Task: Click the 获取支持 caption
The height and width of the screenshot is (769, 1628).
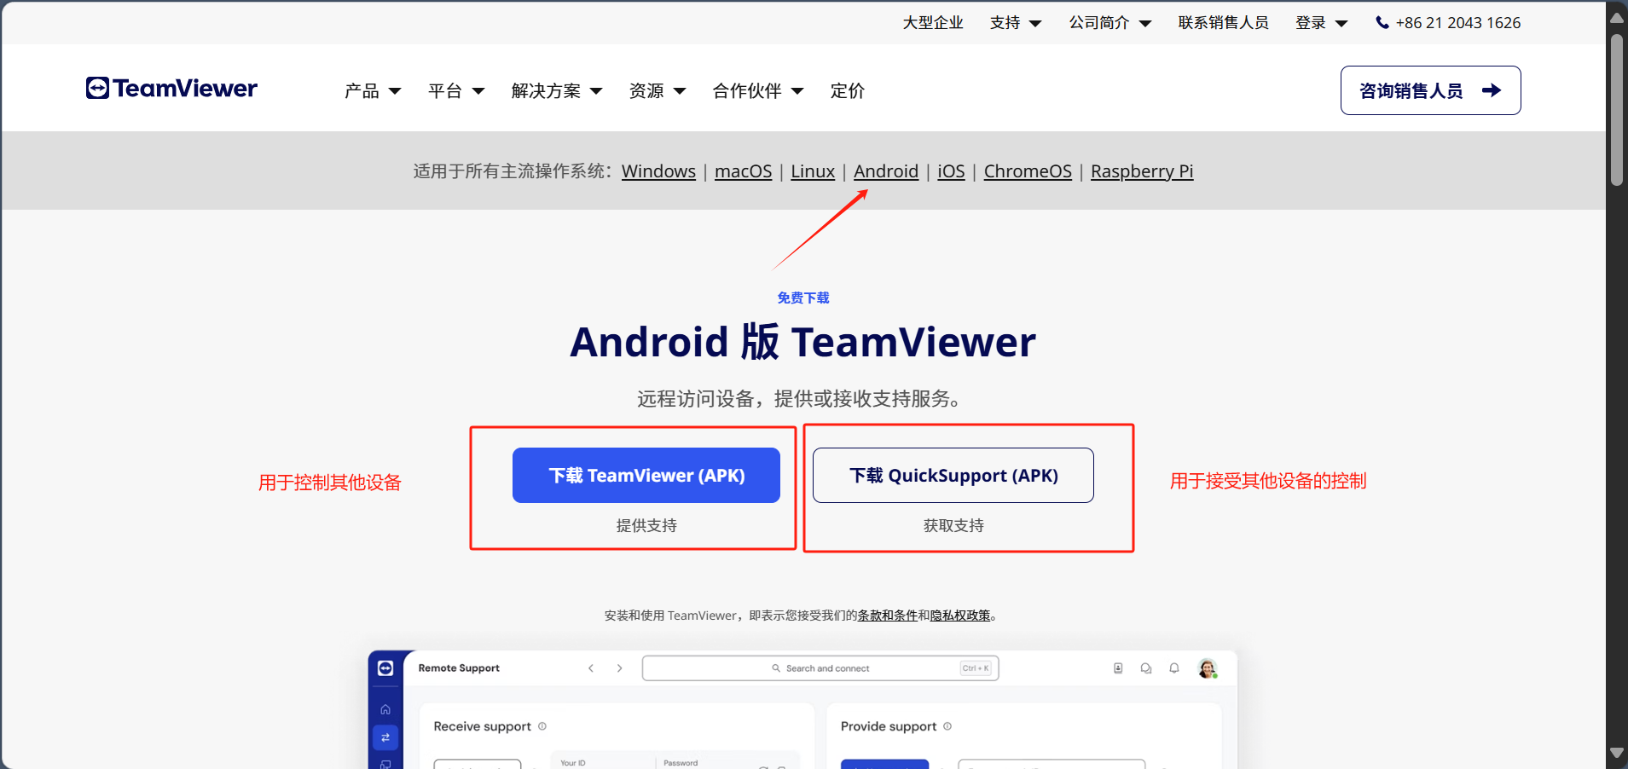Action: [953, 526]
